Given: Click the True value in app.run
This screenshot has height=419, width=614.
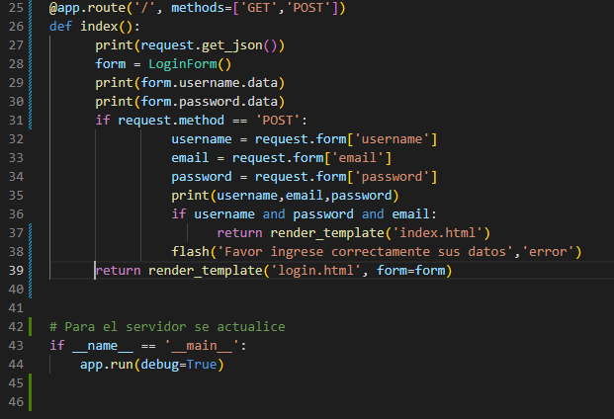Looking at the screenshot, I should 202,365.
